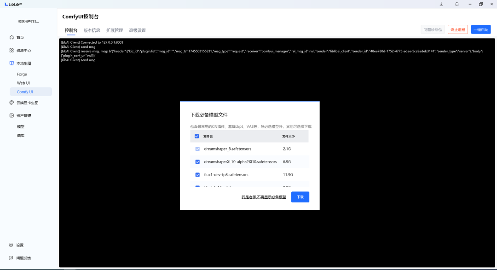Click the blue 下载 download button

click(300, 197)
